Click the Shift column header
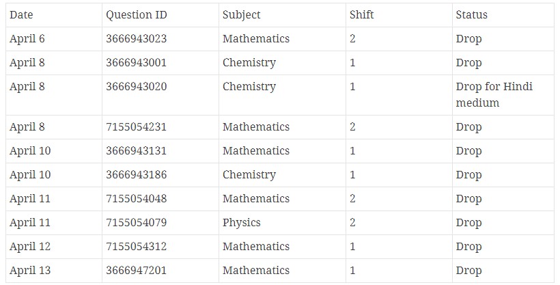 click(361, 15)
